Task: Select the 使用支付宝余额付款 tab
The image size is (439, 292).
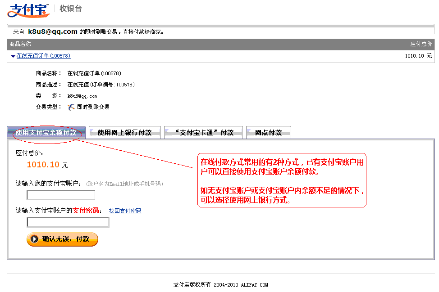Action: pos(46,132)
